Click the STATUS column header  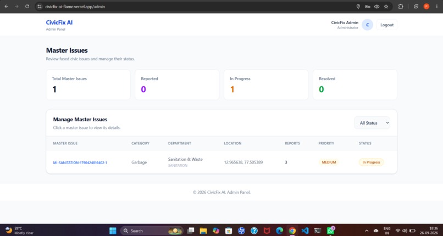365,143
